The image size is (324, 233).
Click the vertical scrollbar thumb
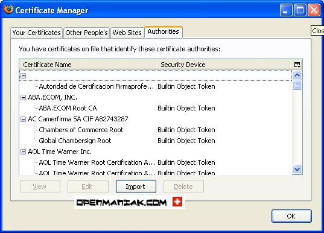coord(297,85)
